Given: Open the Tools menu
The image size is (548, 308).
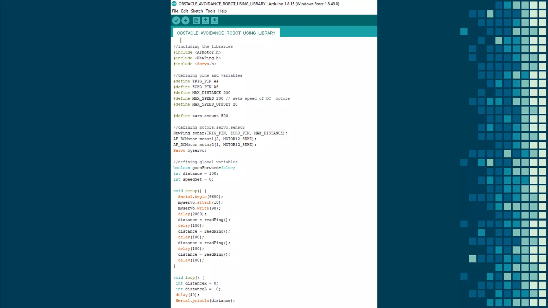Looking at the screenshot, I should 210,11.
